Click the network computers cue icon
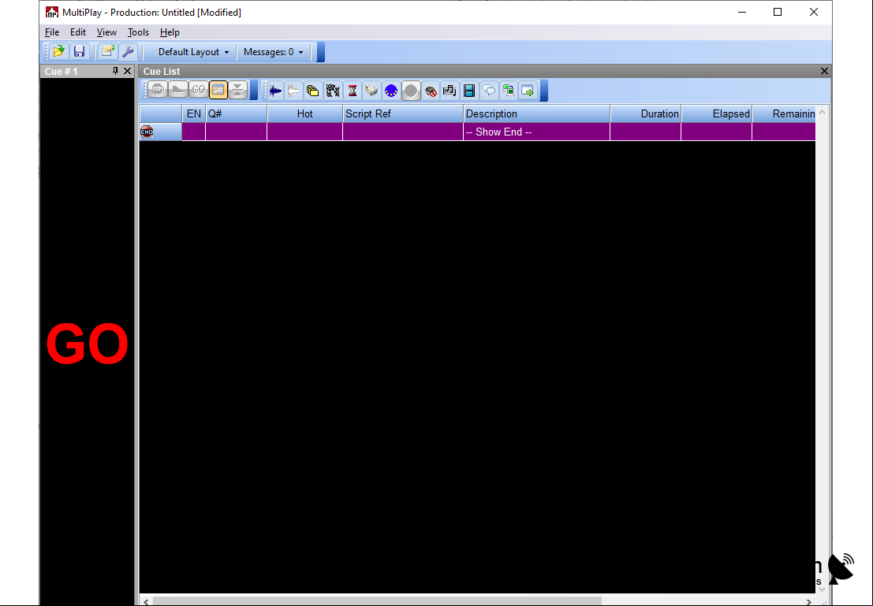873x606 pixels. tap(509, 90)
